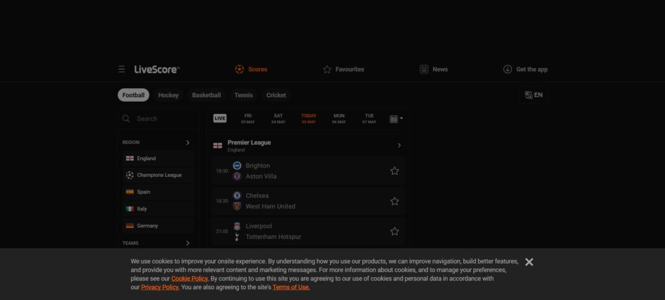Viewport: 665px width, 300px height.
Task: Click the Favourites star icon in header
Action: pos(327,69)
